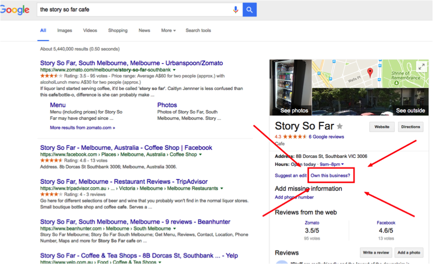Switch to the Images tab
Viewport: 433px width, 264px height.
click(64, 30)
